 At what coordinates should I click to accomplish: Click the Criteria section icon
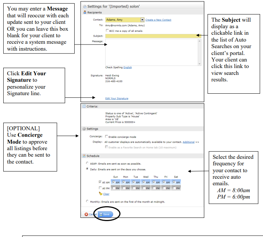point(84,106)
